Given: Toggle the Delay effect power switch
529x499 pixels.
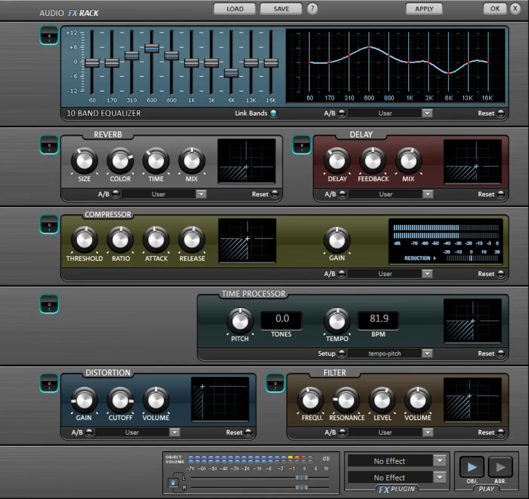Looking at the screenshot, I should pyautogui.click(x=302, y=145).
